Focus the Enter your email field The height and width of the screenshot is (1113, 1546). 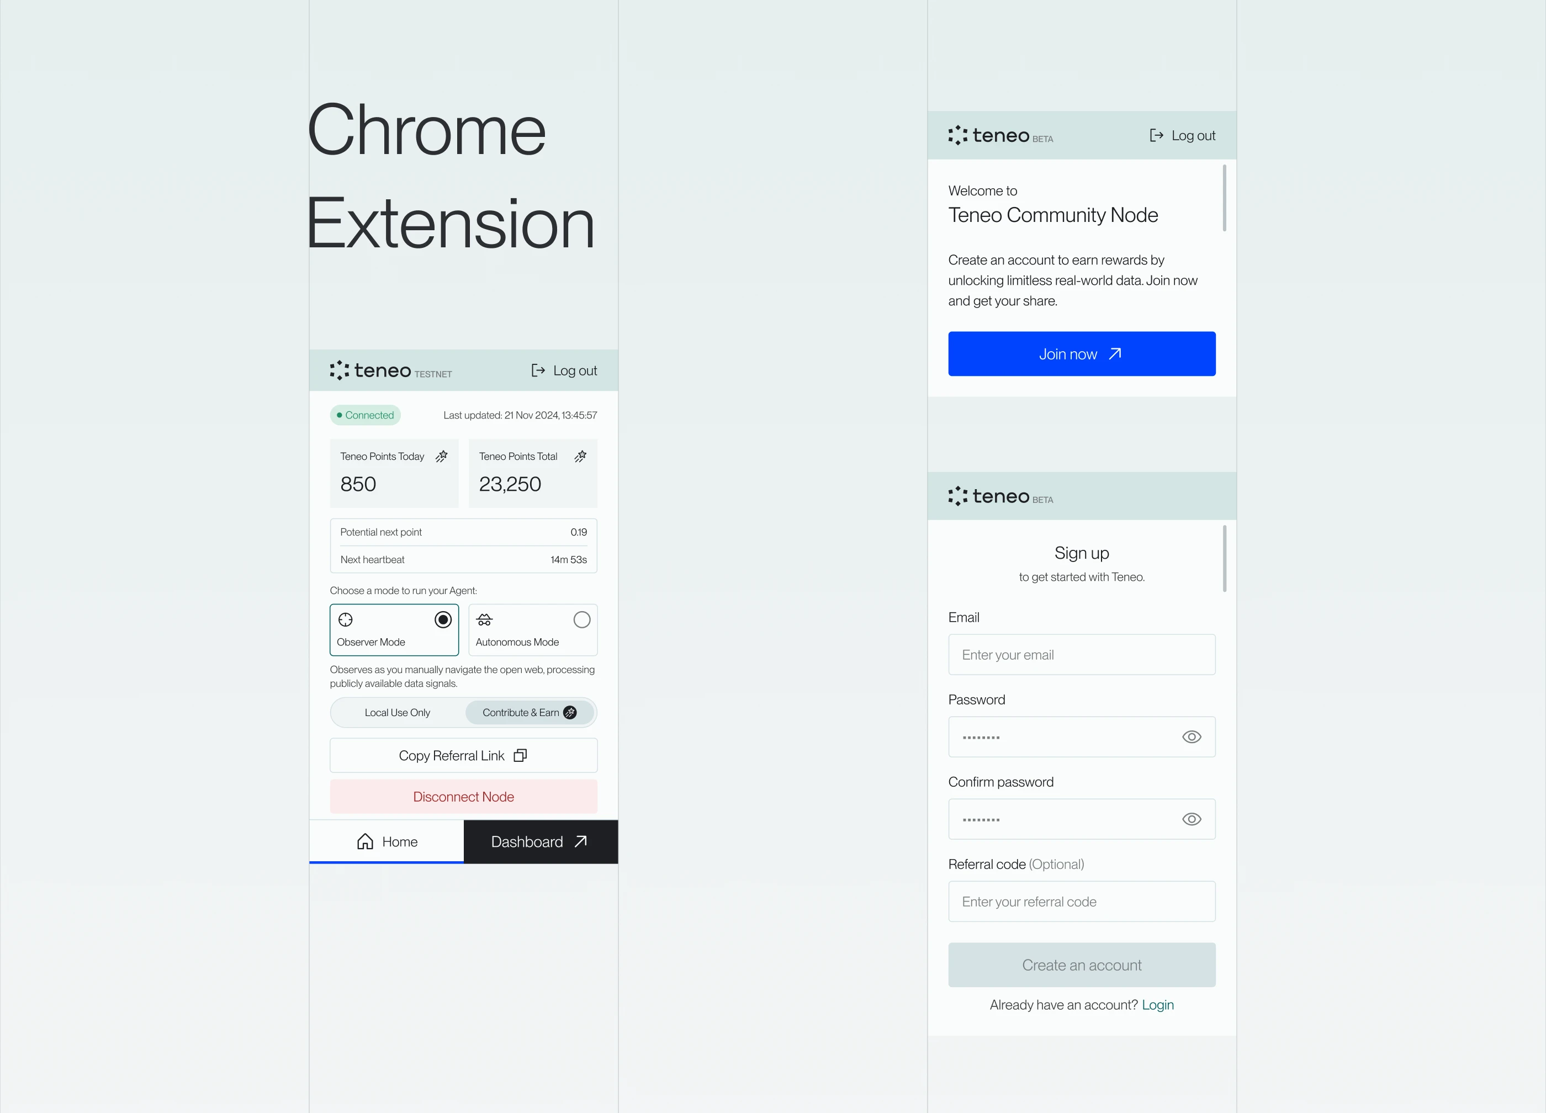pyautogui.click(x=1082, y=655)
